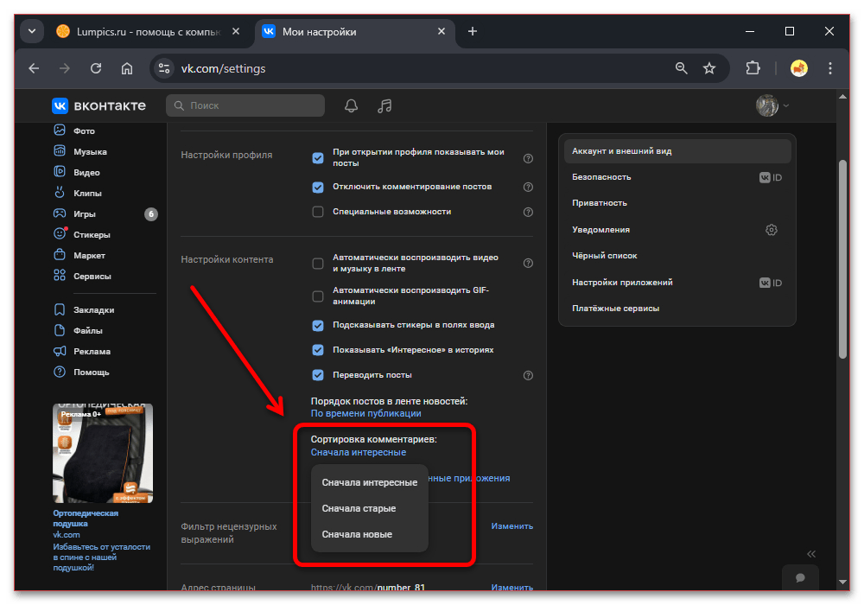This screenshot has width=864, height=605.
Task: Open the Games gamepad icon
Action: (60, 213)
